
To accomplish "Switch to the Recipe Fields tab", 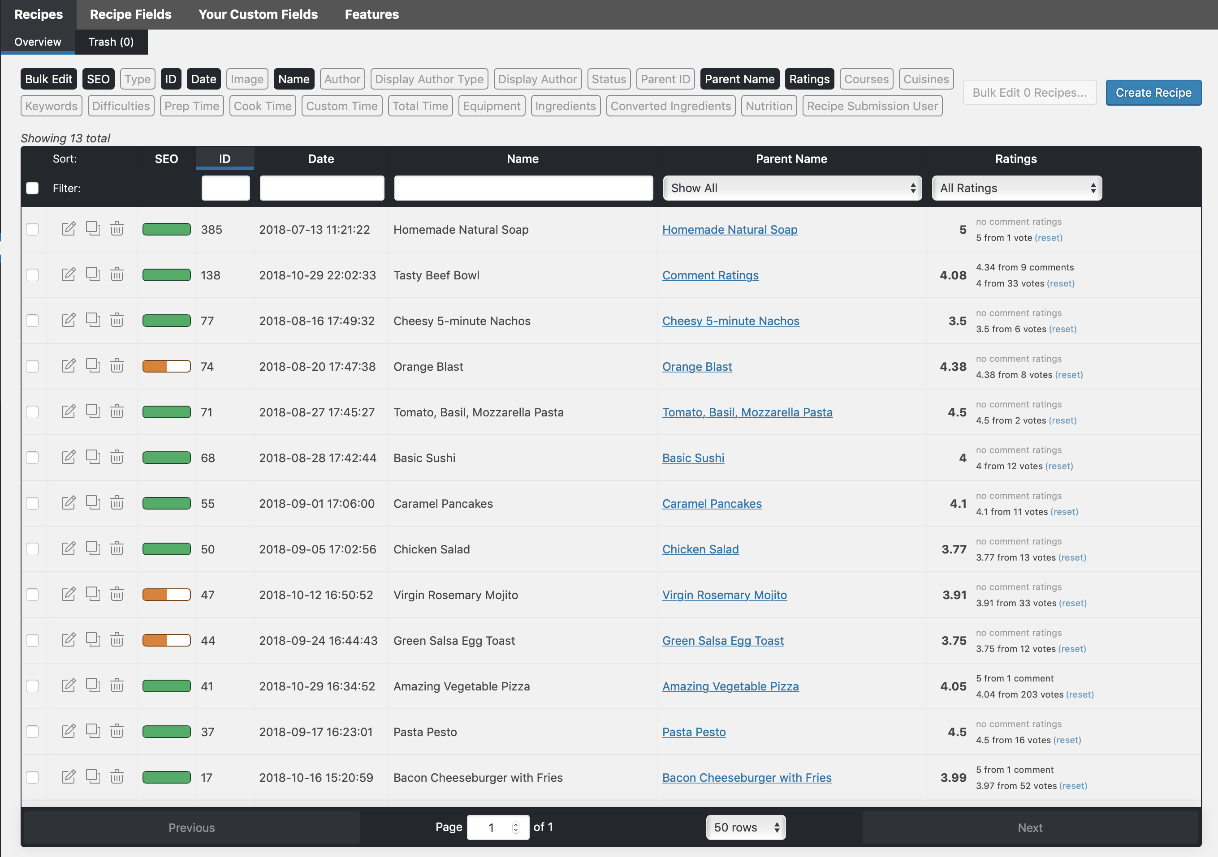I will click(x=130, y=14).
